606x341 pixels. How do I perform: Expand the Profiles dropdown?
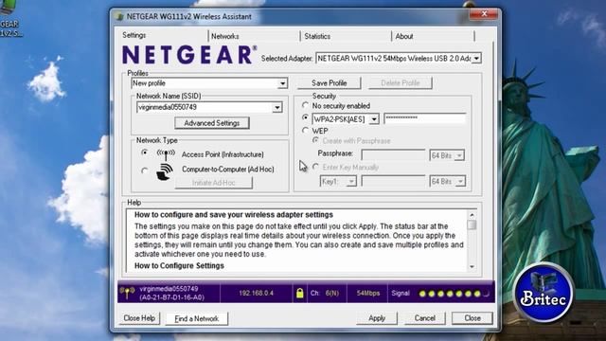[282, 83]
